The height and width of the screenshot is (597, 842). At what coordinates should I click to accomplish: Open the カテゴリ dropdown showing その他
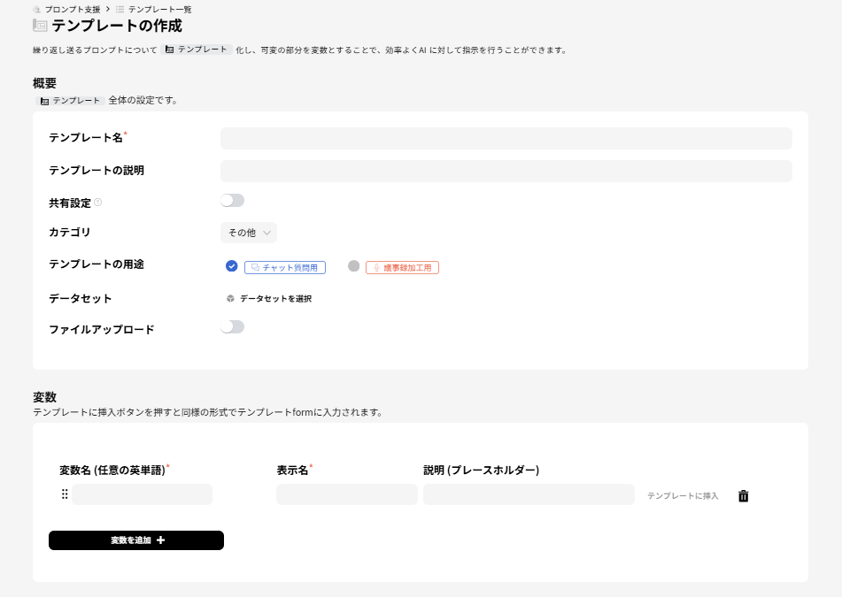coord(248,231)
